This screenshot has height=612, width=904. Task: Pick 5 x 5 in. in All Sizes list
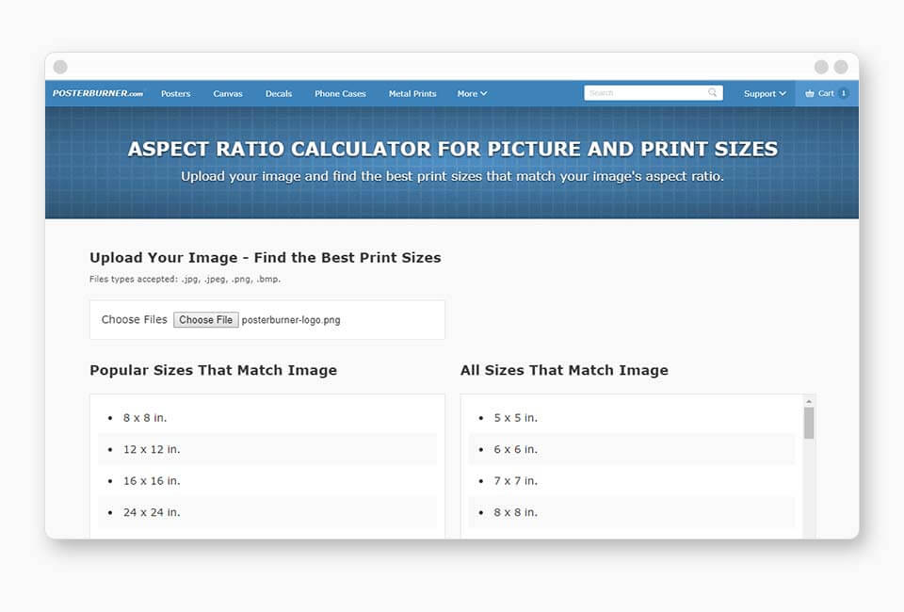pyautogui.click(x=515, y=417)
